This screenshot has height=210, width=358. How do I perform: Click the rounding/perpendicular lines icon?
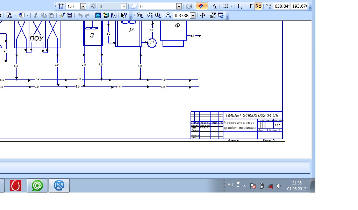click(x=214, y=6)
